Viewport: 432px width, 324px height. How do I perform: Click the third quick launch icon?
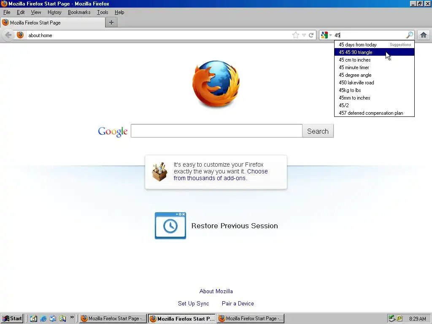53,319
